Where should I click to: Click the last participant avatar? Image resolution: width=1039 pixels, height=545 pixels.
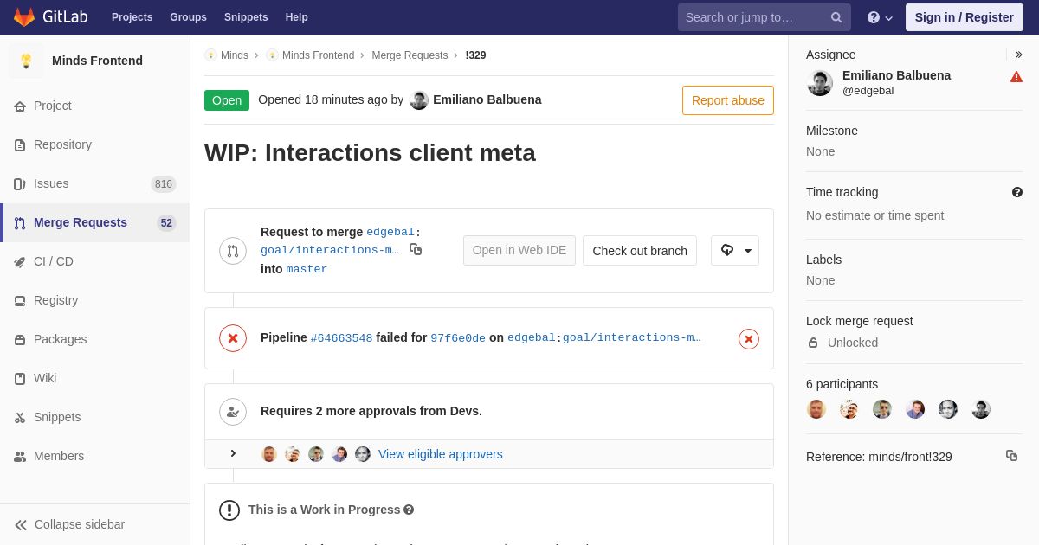tap(981, 409)
